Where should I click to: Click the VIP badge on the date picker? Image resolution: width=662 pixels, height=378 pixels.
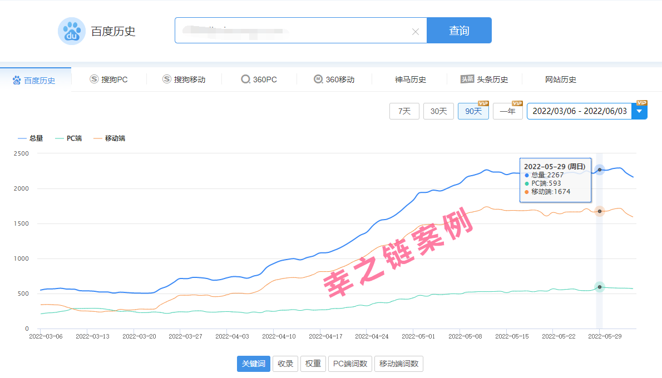(x=642, y=103)
